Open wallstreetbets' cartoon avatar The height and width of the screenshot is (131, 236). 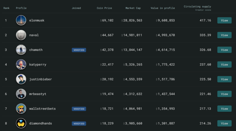pyautogui.click(x=21, y=109)
